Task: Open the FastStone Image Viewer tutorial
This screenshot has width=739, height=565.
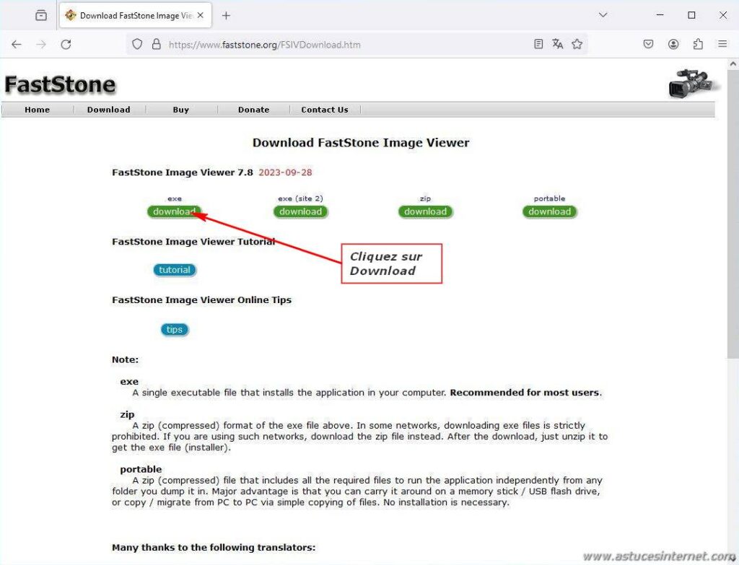Action: 174,269
